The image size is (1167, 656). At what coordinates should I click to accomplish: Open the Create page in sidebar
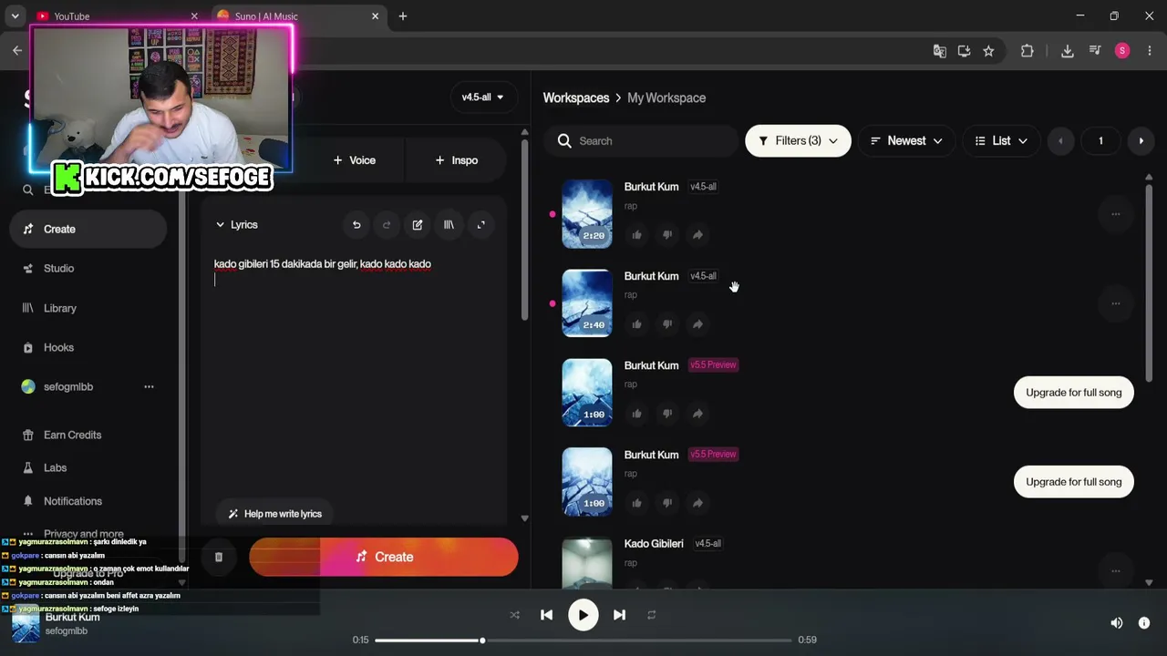tap(88, 229)
